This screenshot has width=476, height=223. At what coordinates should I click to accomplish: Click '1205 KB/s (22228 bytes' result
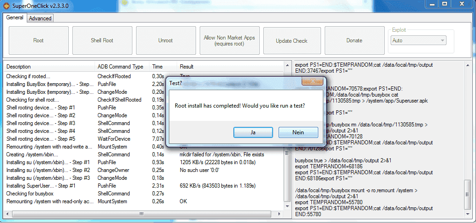[218, 162]
